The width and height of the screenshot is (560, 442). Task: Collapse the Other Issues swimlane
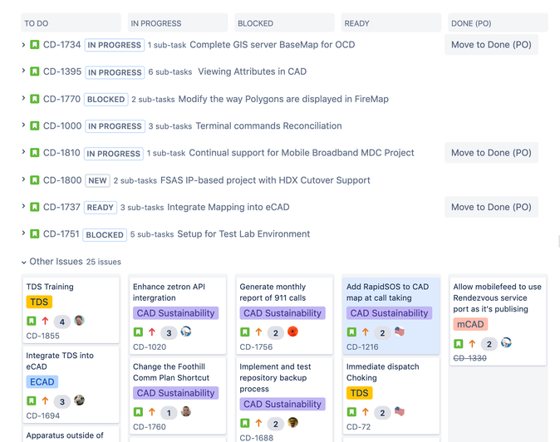click(23, 262)
